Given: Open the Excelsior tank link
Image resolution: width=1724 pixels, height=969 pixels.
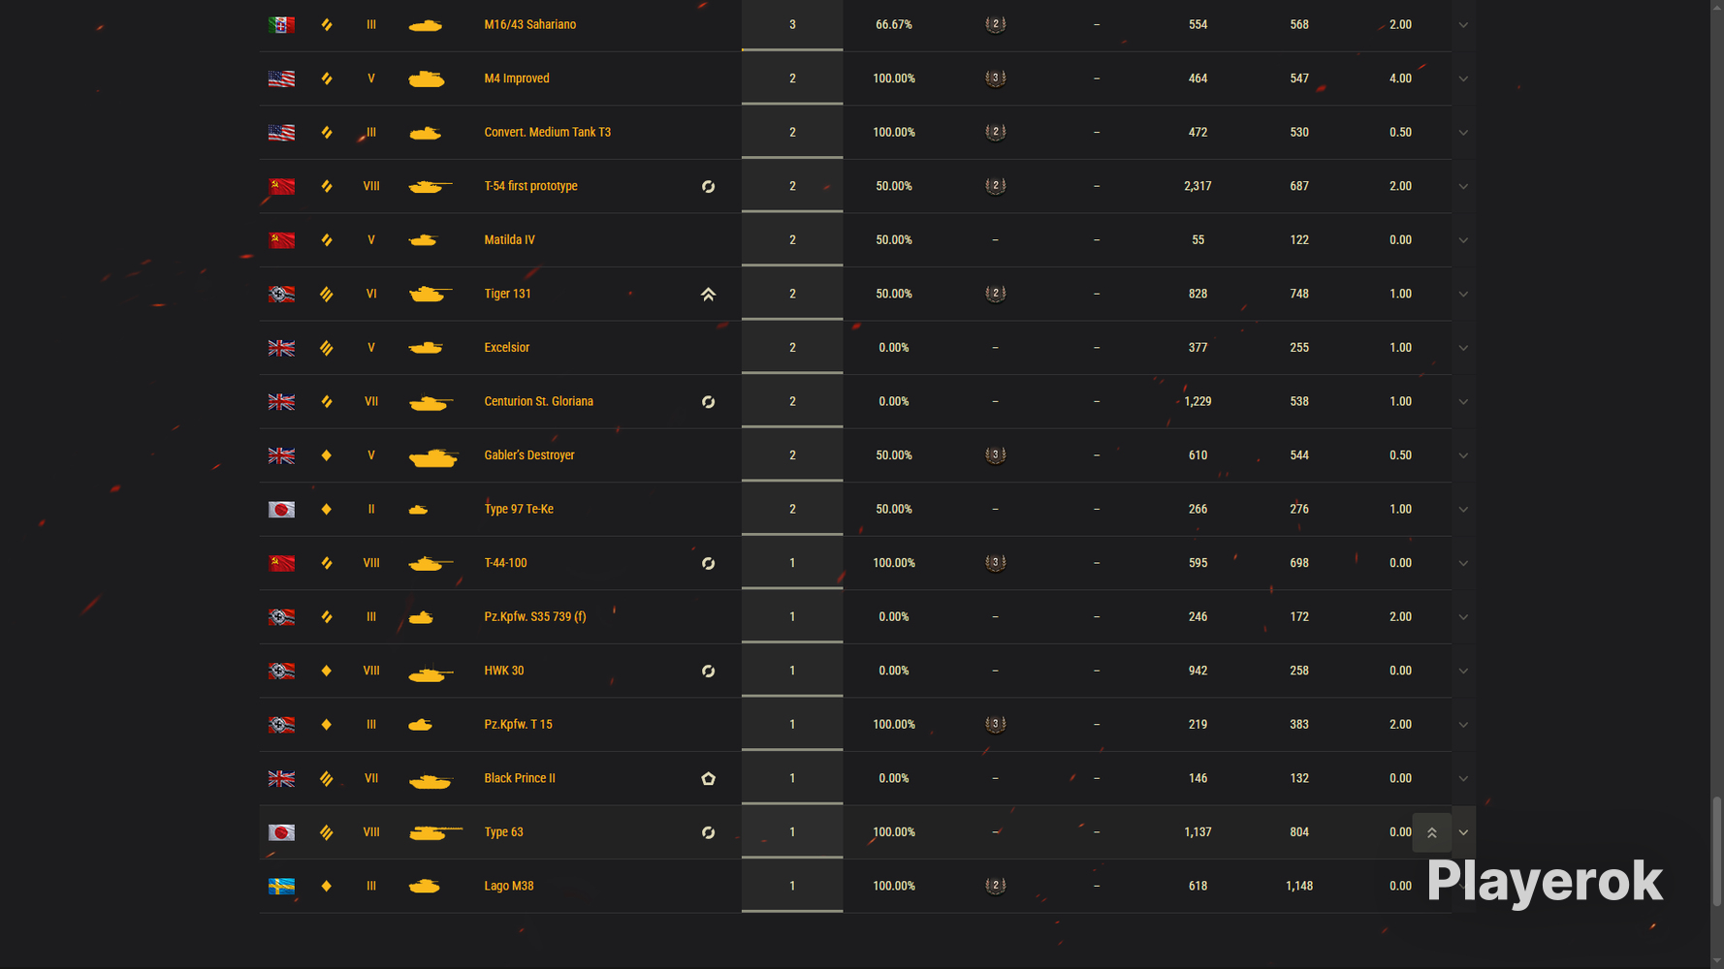Looking at the screenshot, I should coord(506,347).
